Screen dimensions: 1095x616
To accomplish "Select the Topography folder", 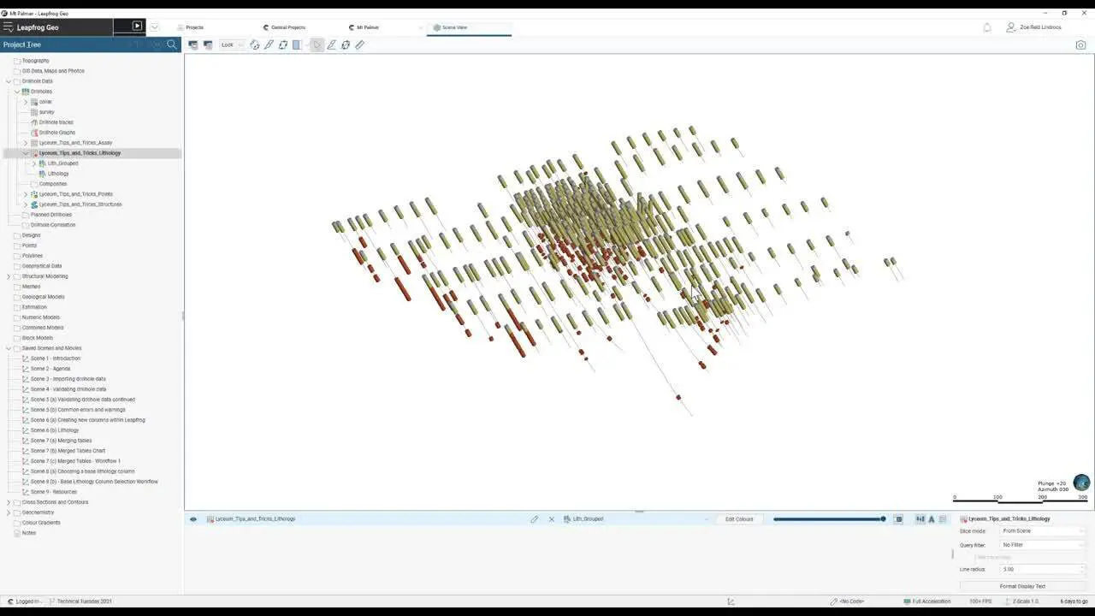I will (x=35, y=61).
